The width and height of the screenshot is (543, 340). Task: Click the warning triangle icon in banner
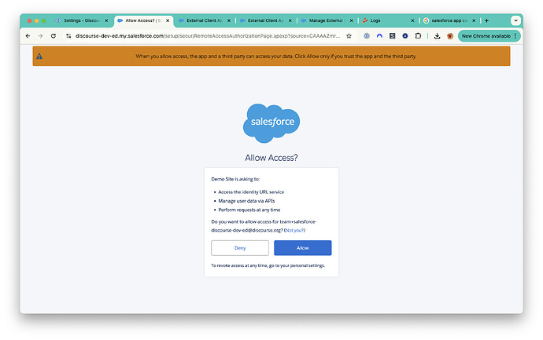pos(39,56)
